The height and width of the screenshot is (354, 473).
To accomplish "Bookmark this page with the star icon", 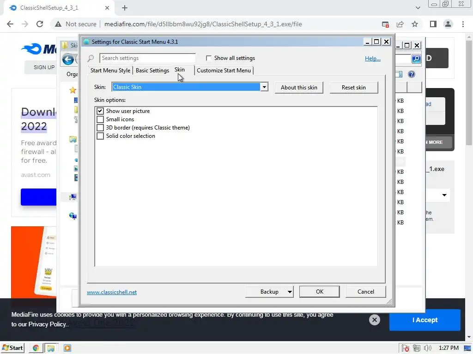I will coord(415,24).
